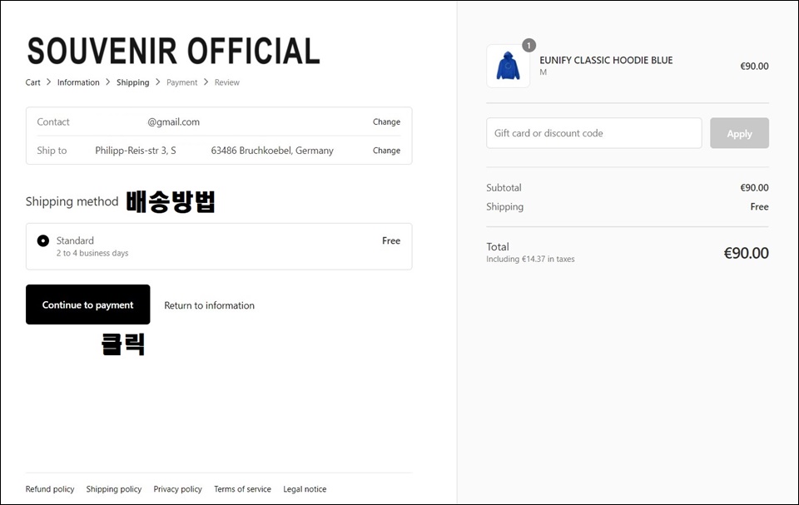Select the Shipping breadcrumb step
Screen dimensions: 799x505
click(x=132, y=82)
